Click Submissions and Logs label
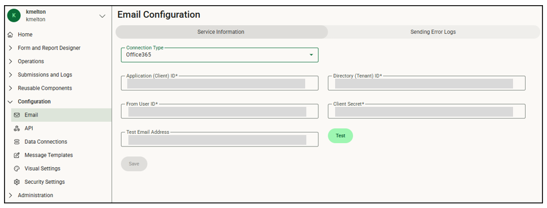 coord(45,75)
